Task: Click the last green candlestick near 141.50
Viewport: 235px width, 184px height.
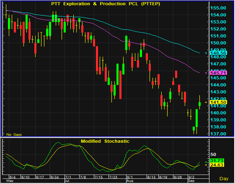Action: pyautogui.click(x=199, y=104)
